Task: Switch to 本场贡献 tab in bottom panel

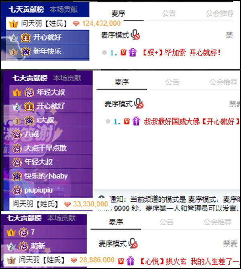Action: [61, 218]
